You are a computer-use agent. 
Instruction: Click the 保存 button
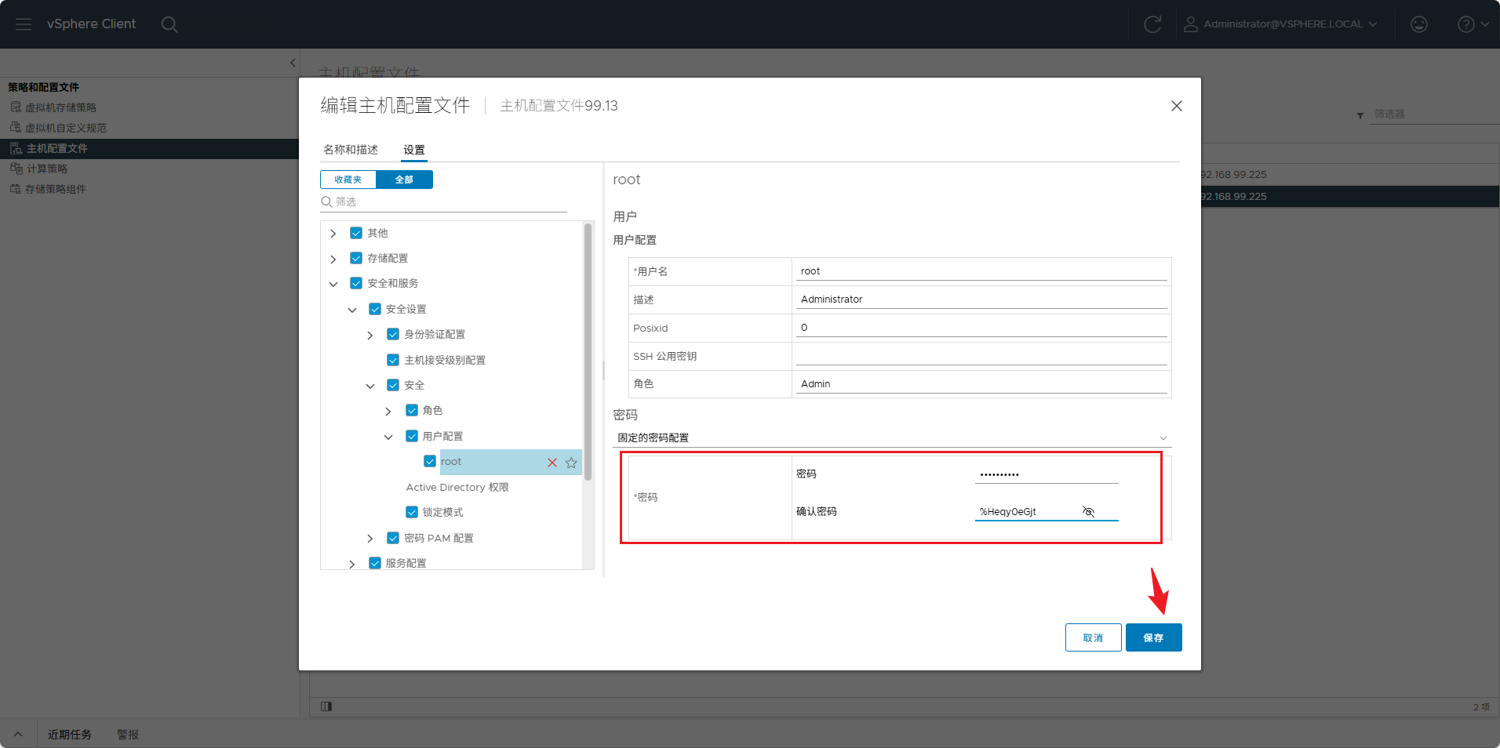[x=1153, y=637]
